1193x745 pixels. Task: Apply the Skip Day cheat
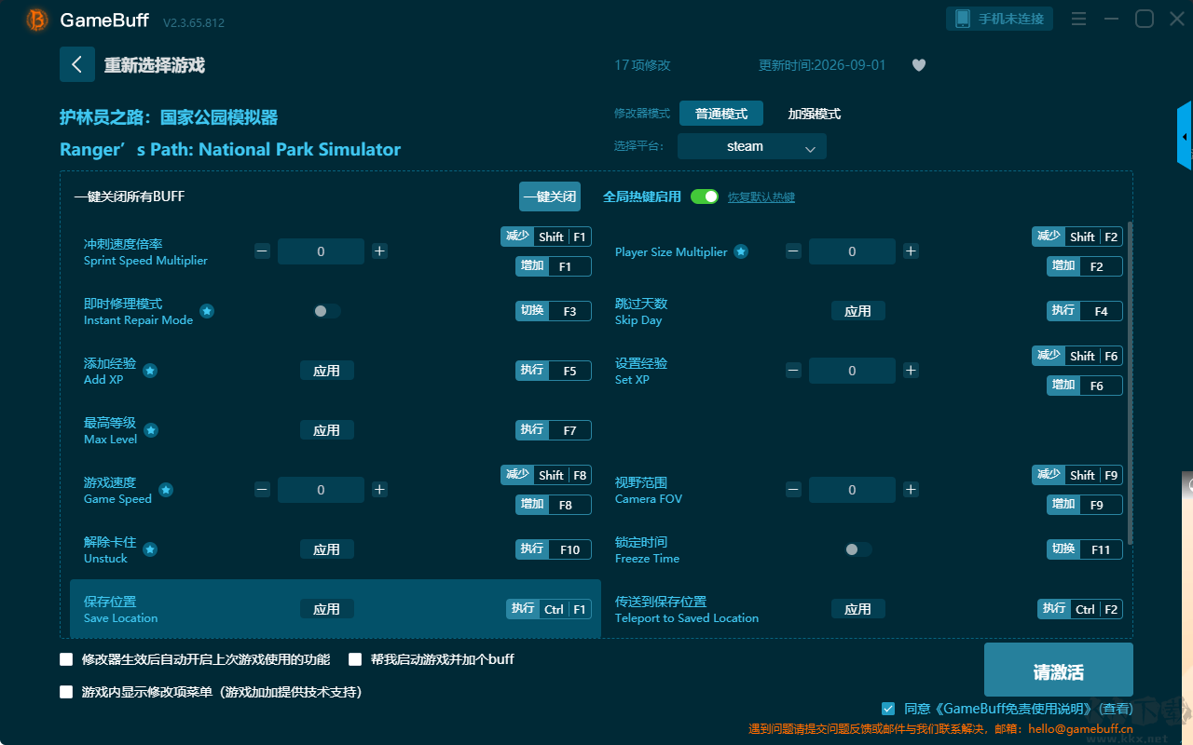857,311
